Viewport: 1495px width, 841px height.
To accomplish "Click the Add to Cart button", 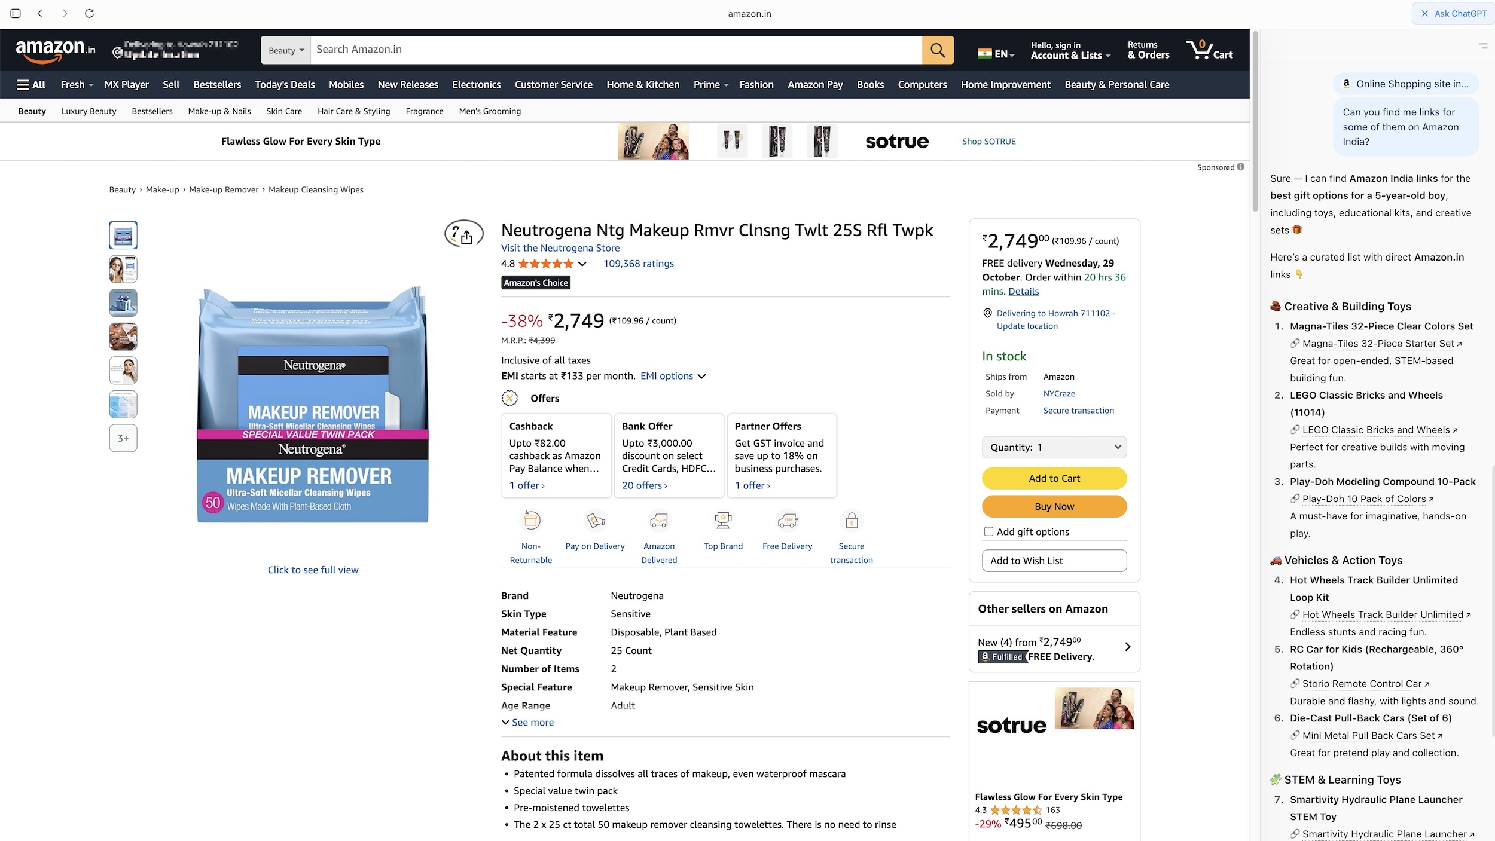I will point(1054,478).
